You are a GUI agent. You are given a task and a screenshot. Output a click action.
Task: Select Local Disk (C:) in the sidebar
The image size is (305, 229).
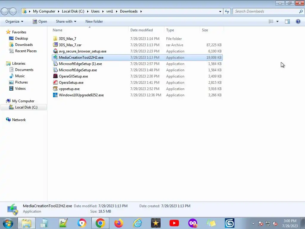(x=24, y=107)
